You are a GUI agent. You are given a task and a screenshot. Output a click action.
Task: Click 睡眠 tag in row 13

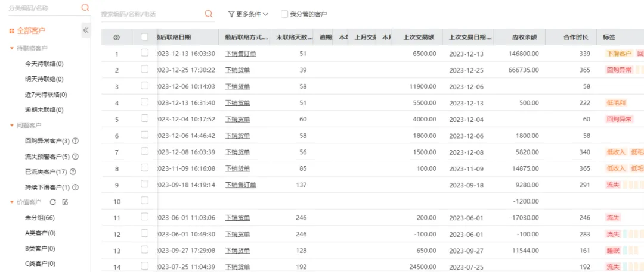coord(612,251)
